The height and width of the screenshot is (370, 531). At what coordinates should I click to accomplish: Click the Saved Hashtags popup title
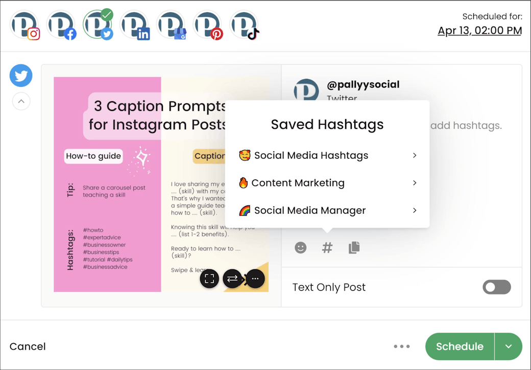[327, 124]
